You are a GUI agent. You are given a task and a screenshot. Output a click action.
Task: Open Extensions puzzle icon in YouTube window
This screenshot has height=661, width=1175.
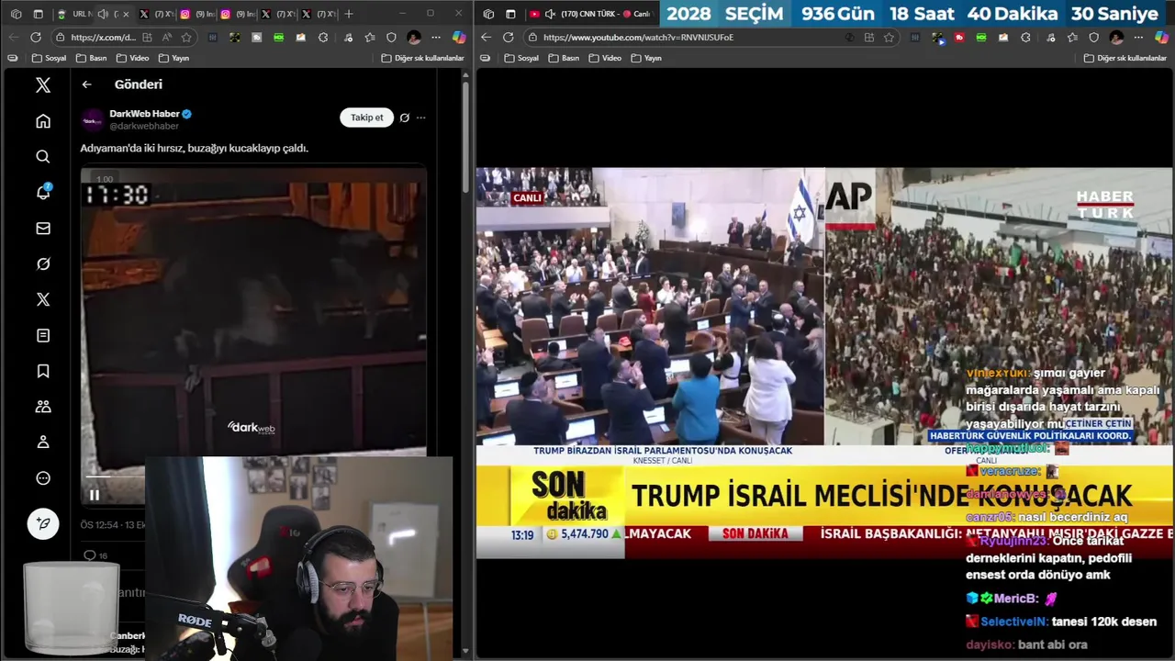[1025, 38]
